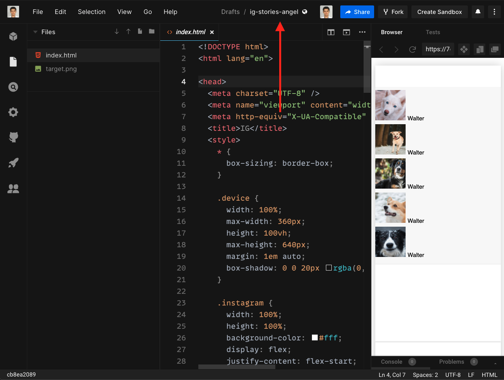The width and height of the screenshot is (504, 380).
Task: Open the editor's three-dot more options
Action: click(362, 32)
